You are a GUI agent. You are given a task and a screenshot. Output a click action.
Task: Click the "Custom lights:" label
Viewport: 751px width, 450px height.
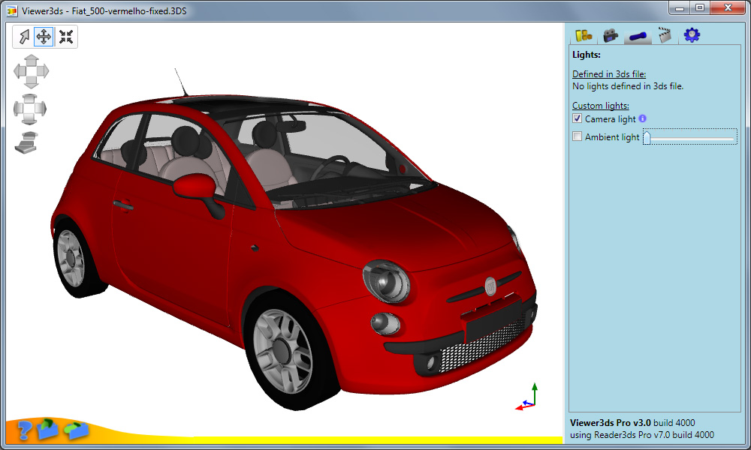tap(601, 106)
